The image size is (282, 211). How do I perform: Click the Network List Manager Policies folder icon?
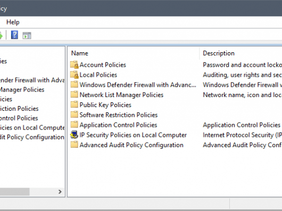74,94
